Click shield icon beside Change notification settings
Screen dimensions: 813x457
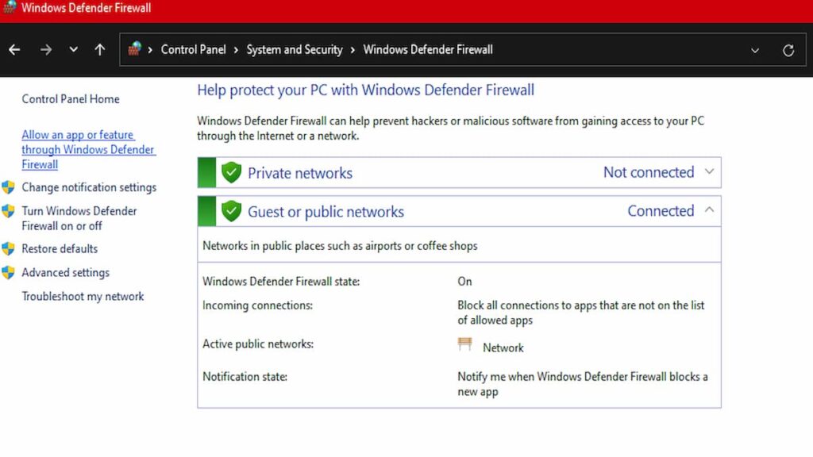8,187
